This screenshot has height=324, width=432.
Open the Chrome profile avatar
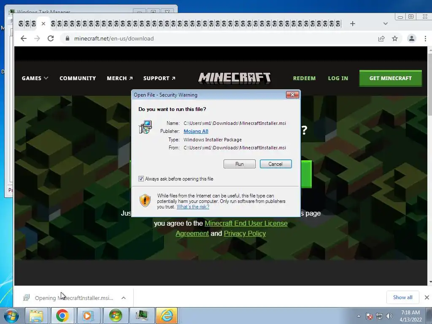point(412,38)
